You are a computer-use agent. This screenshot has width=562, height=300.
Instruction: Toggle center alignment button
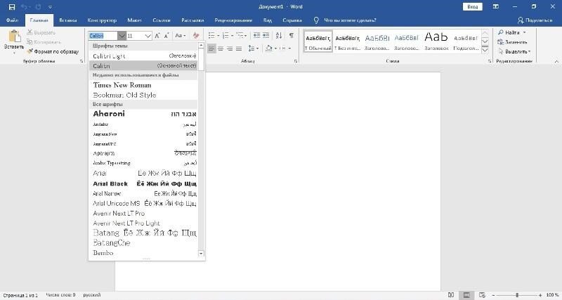pos(221,48)
